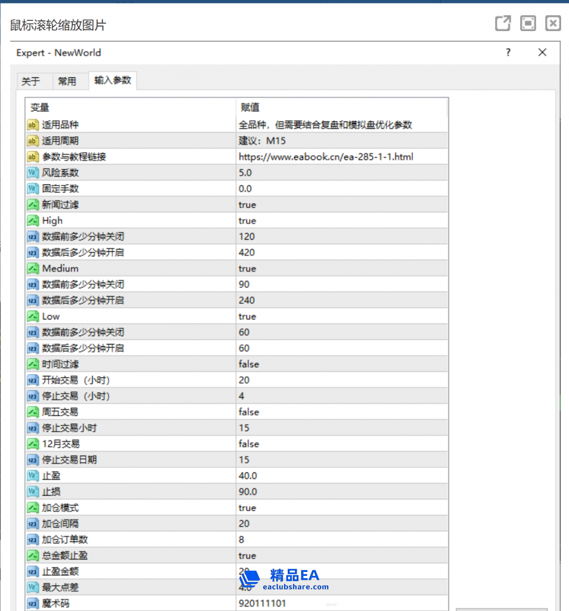Click the green icon beside 总金额止盈
The width and height of the screenshot is (569, 611).
[32, 556]
